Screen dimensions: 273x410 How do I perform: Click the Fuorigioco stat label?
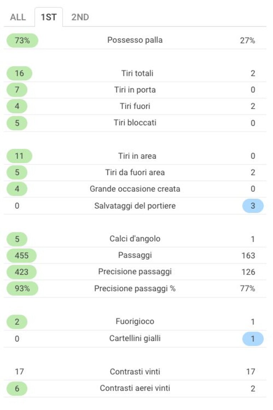pyautogui.click(x=135, y=321)
